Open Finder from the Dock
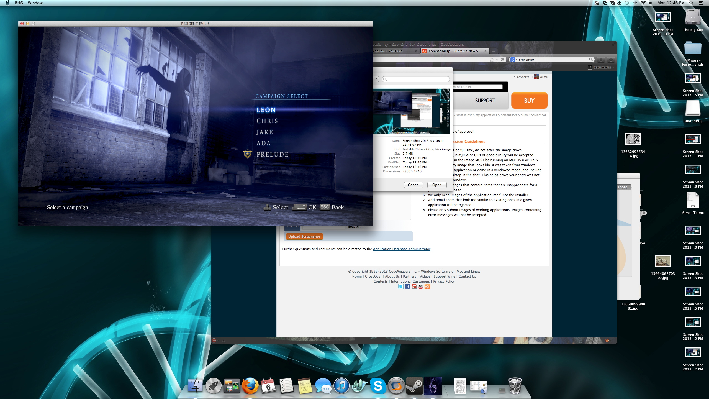709x399 pixels. [x=195, y=385]
